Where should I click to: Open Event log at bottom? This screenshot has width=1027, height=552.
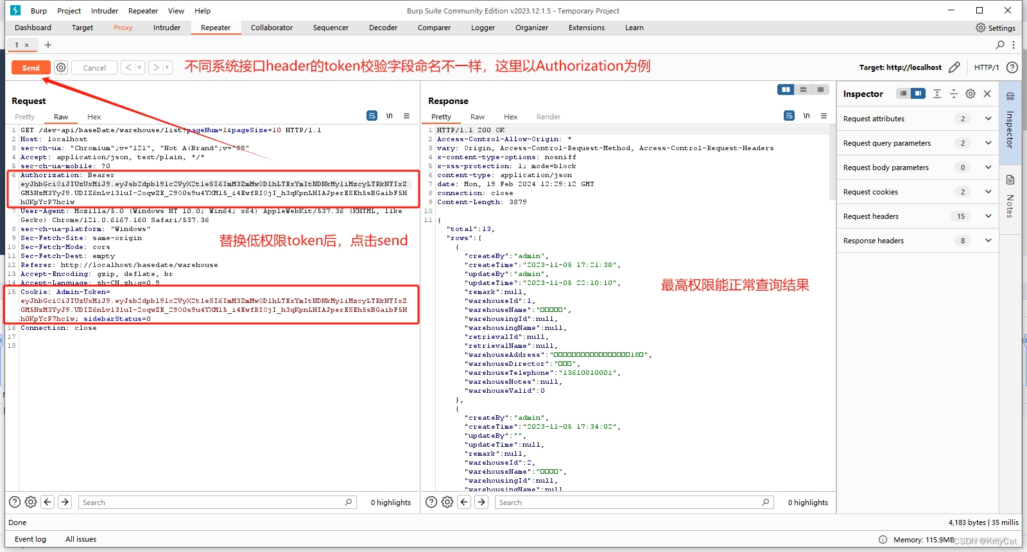(x=30, y=539)
